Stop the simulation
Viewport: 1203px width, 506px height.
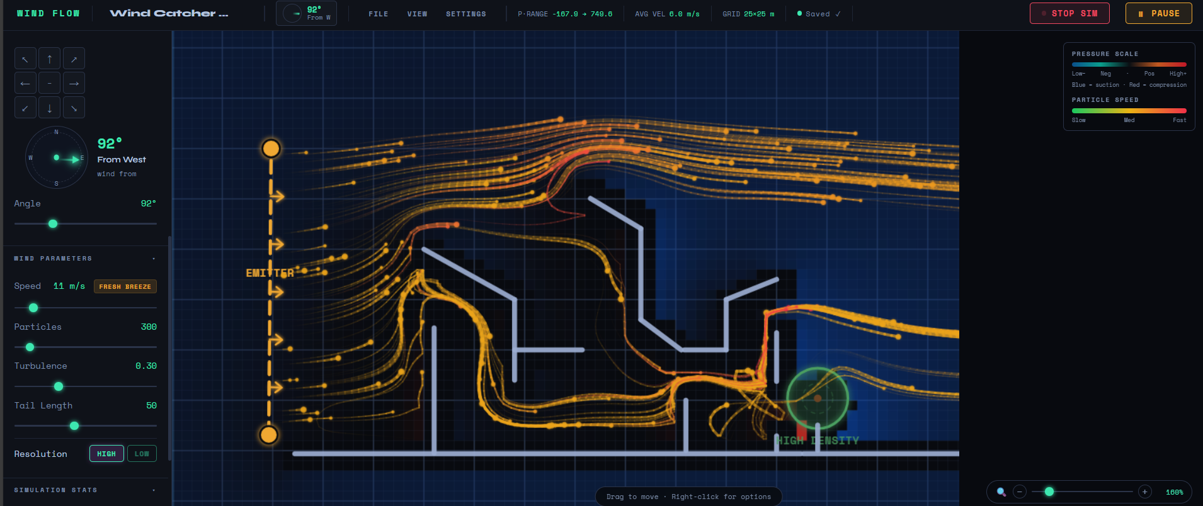tap(1069, 13)
